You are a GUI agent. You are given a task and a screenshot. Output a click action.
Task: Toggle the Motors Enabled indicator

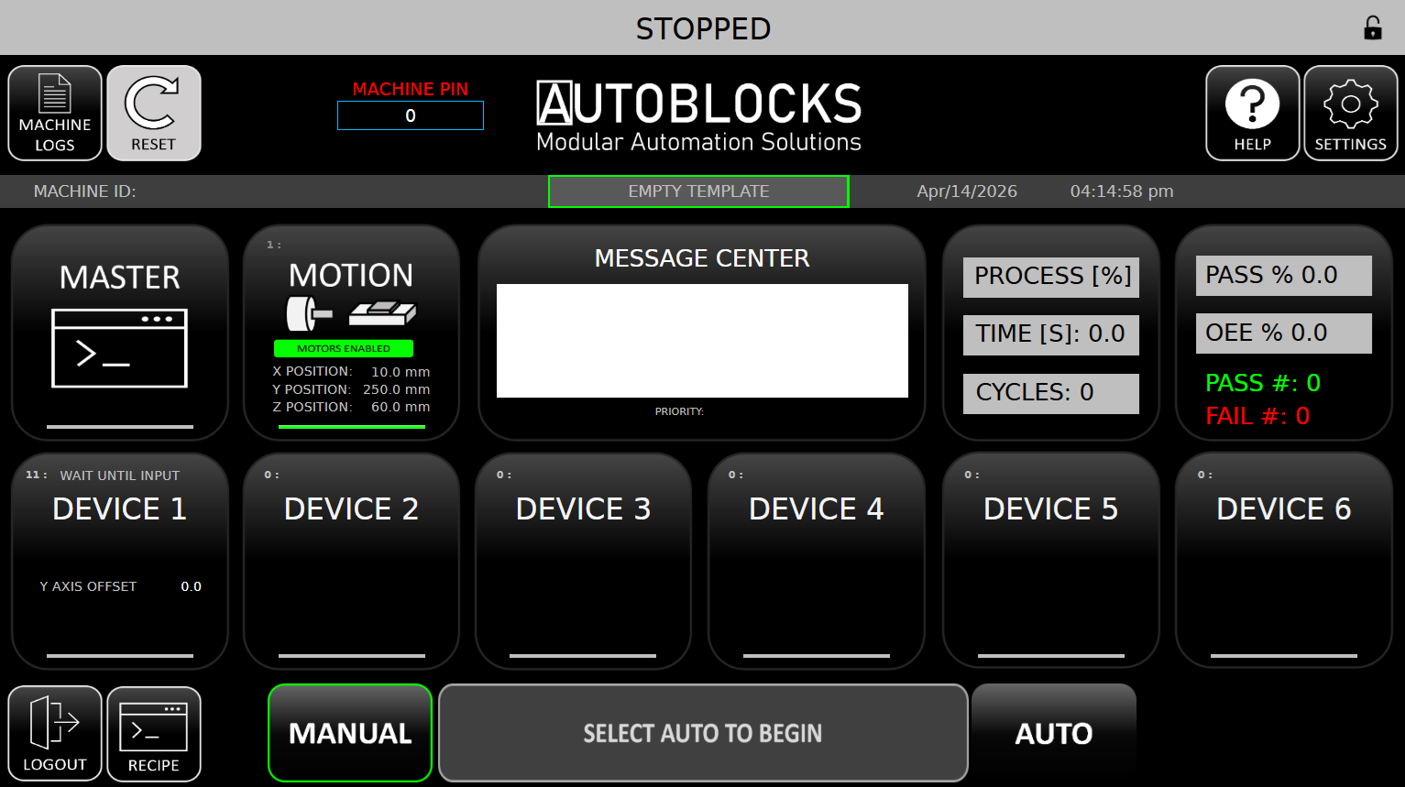(x=344, y=348)
